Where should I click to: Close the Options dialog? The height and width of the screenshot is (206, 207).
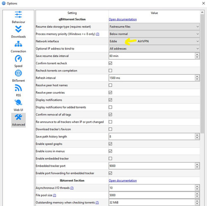point(203,3)
